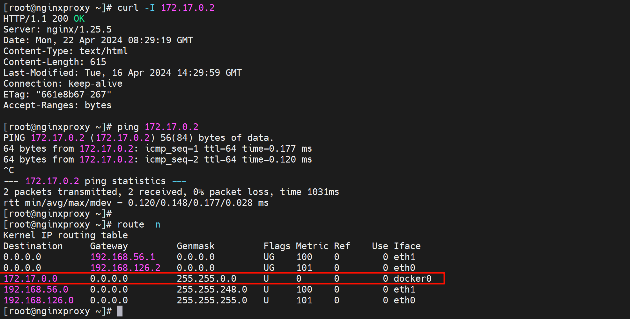Viewport: 630px width, 319px height.
Task: Click the cursor block at the last prompt
Action: 120,311
